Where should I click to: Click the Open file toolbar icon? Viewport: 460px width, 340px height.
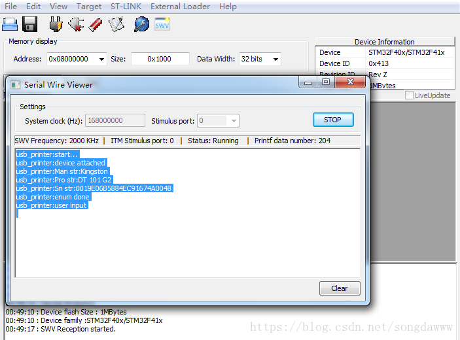(x=10, y=25)
